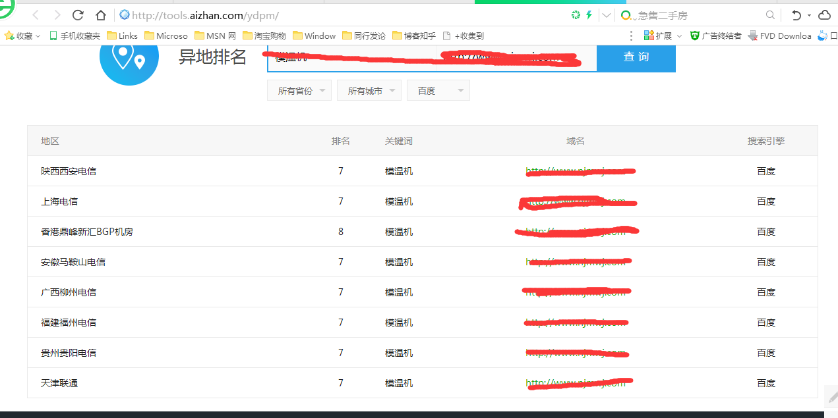Open the domain link in 安徽马鞍山电信 row
838x418 pixels.
(576, 262)
